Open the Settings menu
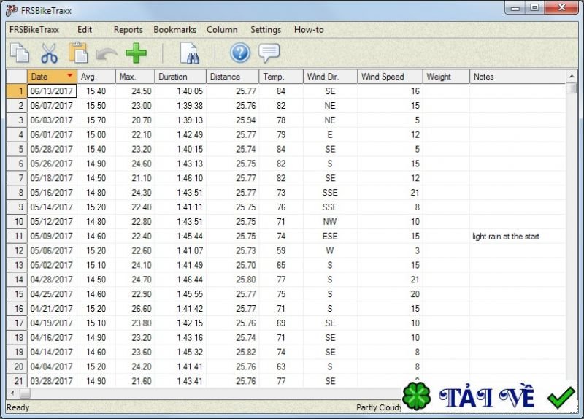This screenshot has width=584, height=419. [266, 30]
